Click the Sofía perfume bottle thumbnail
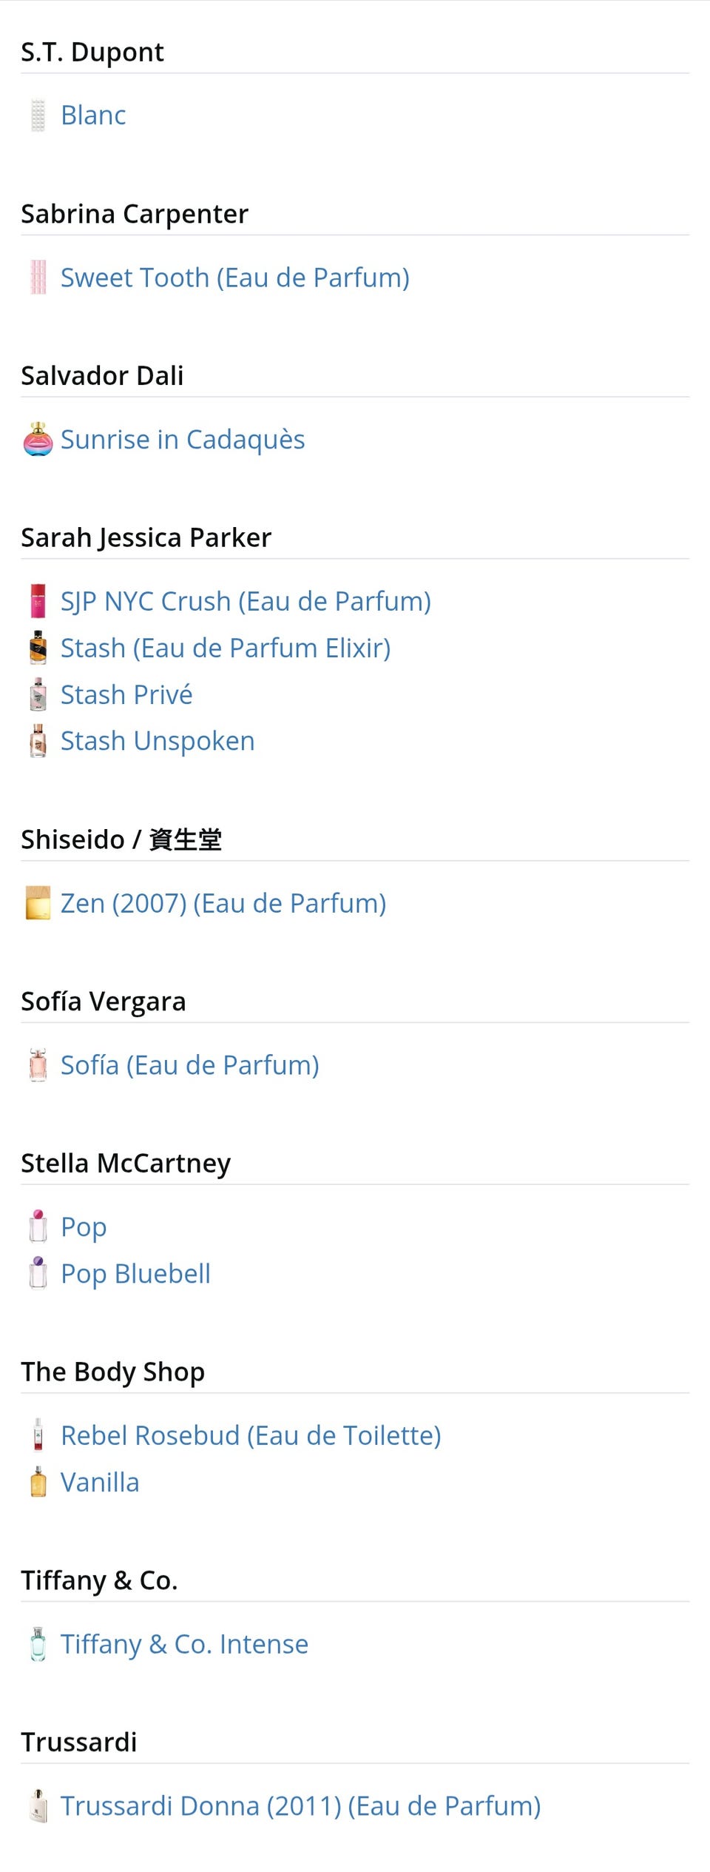710x1872 pixels. point(38,1065)
